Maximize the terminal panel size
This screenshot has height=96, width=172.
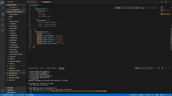[x=166, y=68]
